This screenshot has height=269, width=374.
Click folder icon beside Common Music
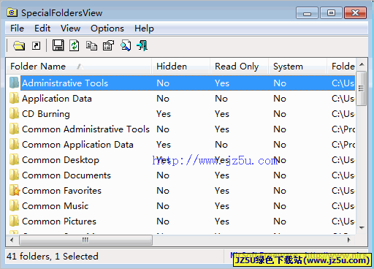pos(14,206)
